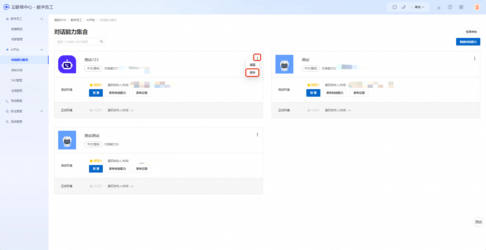Go to 场景管理 in sidebar
Image resolution: width=486 pixels, height=250 pixels.
pyautogui.click(x=17, y=39)
